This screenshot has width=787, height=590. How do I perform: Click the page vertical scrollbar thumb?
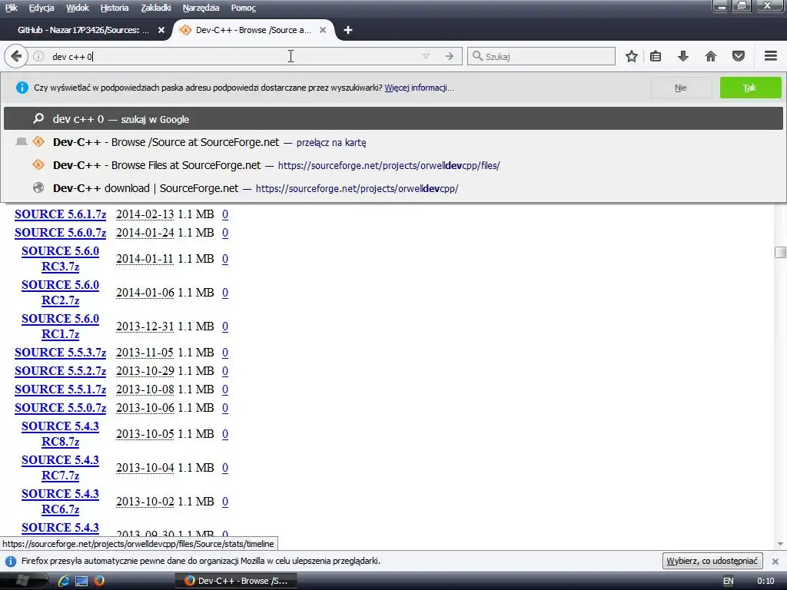click(780, 252)
